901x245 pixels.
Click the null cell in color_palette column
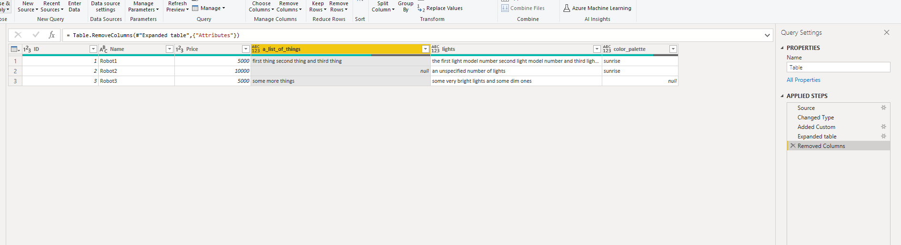[x=640, y=81]
